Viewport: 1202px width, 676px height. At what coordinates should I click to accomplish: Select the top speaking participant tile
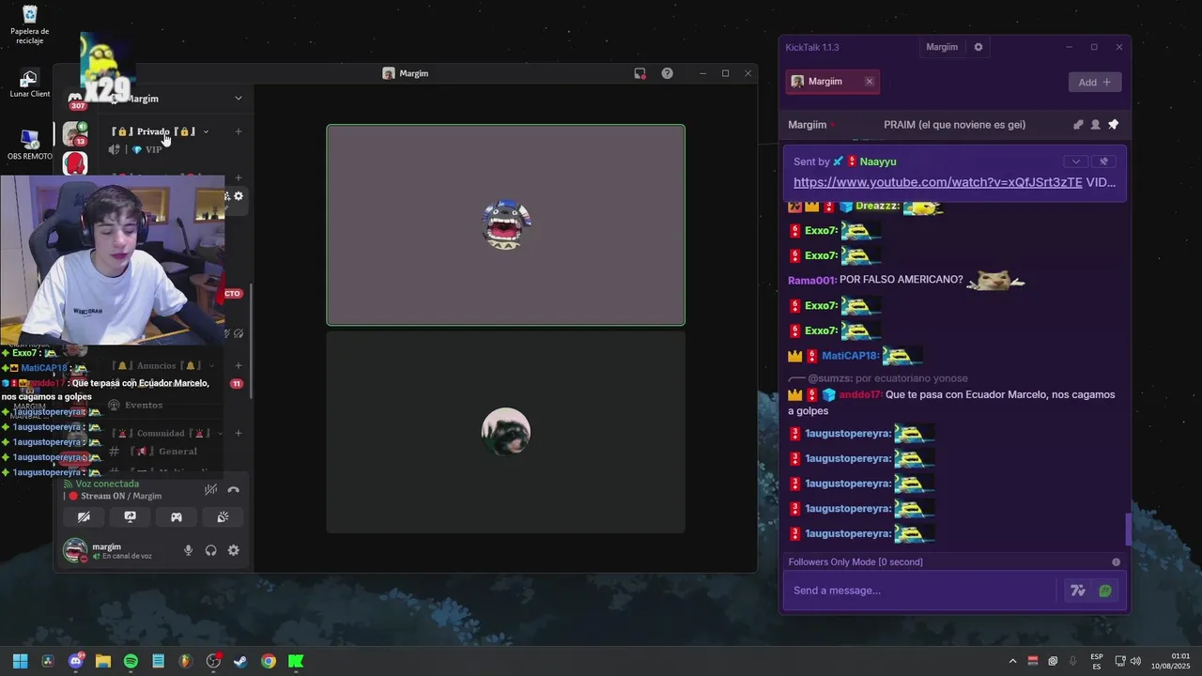click(505, 225)
